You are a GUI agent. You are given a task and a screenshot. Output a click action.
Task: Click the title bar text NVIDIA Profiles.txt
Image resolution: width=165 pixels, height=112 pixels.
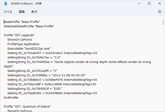pos(22,4)
